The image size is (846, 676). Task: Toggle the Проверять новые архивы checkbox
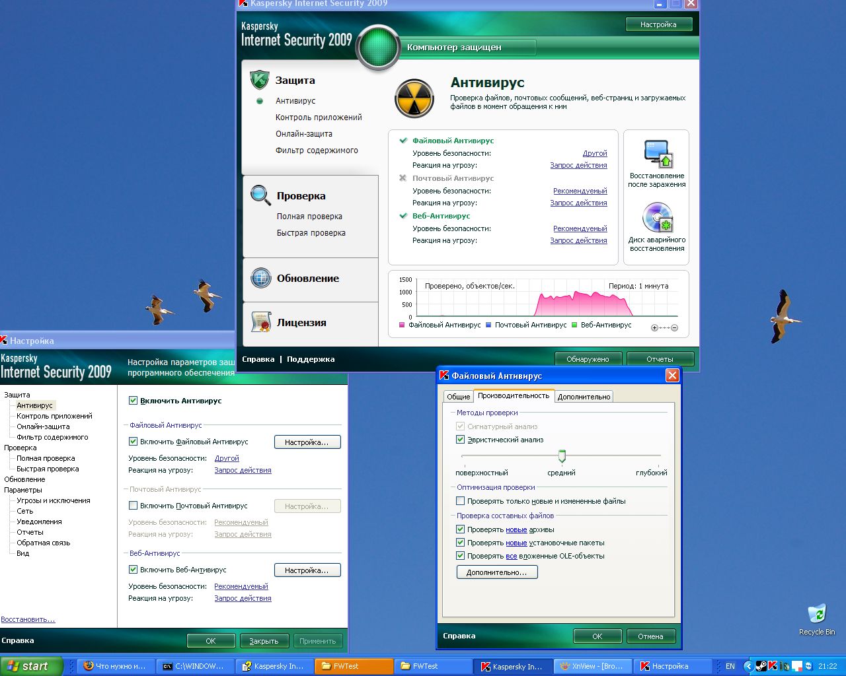coord(461,529)
